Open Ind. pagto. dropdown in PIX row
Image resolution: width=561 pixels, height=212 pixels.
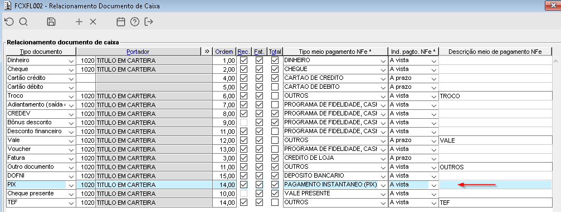(x=433, y=185)
